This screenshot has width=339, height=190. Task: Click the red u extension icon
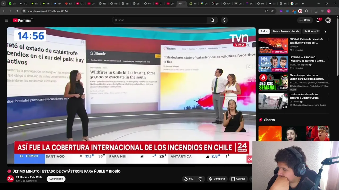click(x=300, y=11)
